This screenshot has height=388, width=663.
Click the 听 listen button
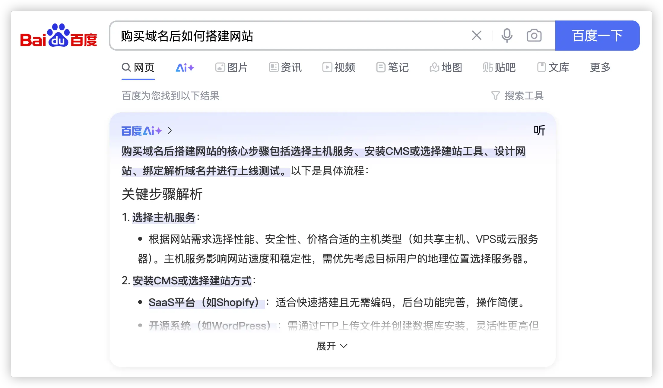539,130
